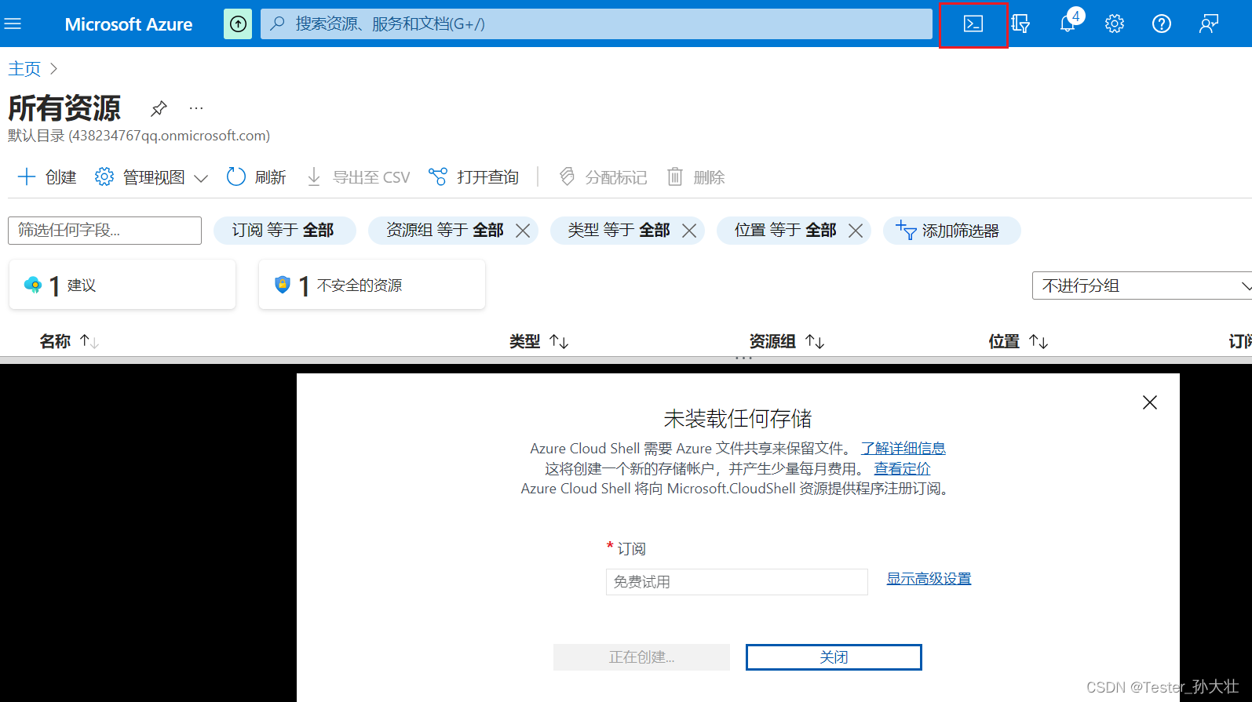Click 添加筛选器 button

(x=951, y=231)
